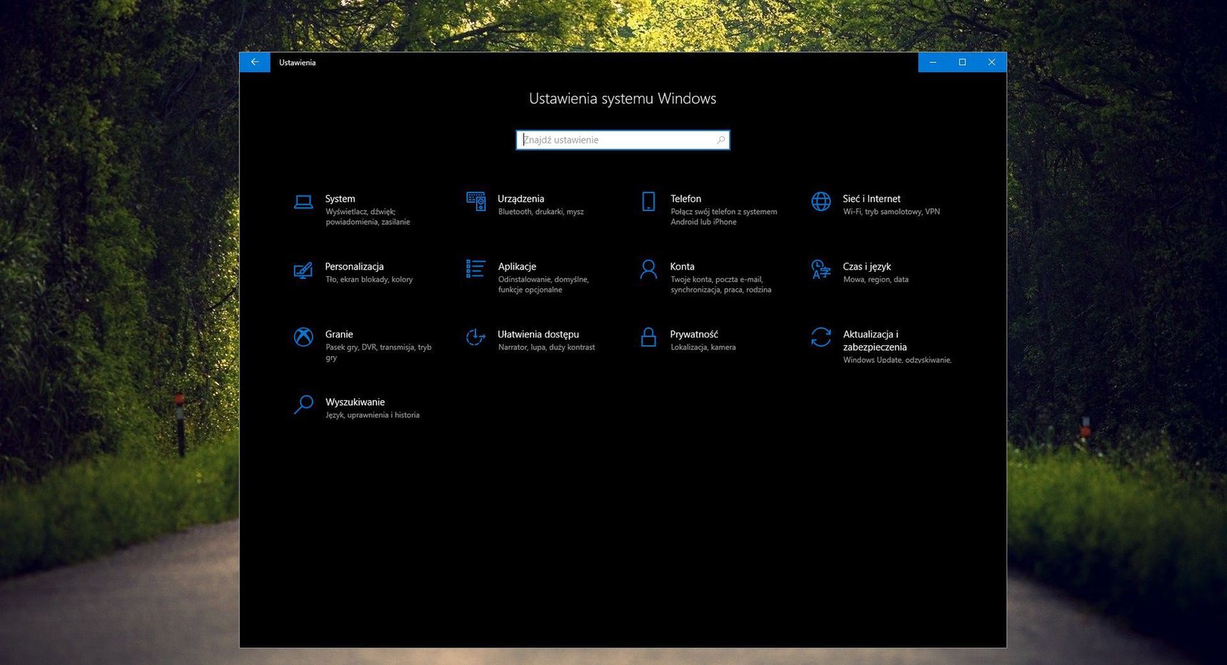Screen dimensions: 1227x665
Task: Click 'Bluetooth, drukarki, mysz' description
Action: 541,212
